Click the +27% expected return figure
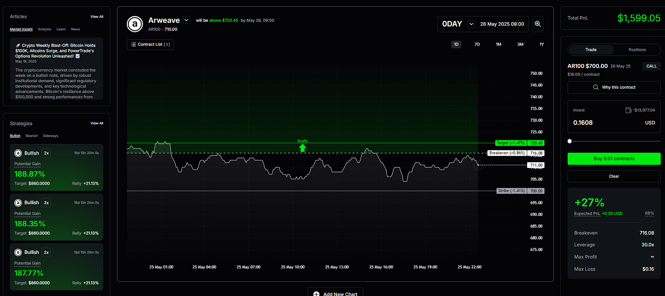This screenshot has height=296, width=665. (x=589, y=203)
